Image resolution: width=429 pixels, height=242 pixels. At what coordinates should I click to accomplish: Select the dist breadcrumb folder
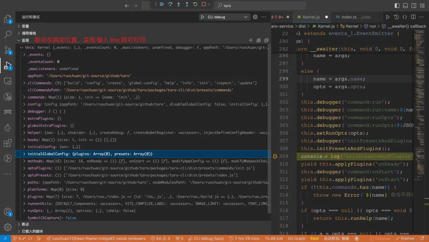[302, 26]
